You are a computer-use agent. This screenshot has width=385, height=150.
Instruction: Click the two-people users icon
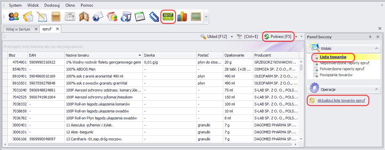[x=14, y=17]
